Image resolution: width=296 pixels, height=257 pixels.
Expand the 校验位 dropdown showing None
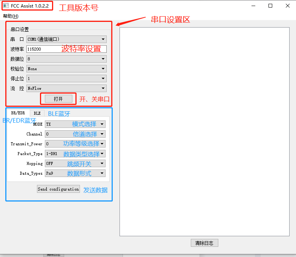point(66,69)
